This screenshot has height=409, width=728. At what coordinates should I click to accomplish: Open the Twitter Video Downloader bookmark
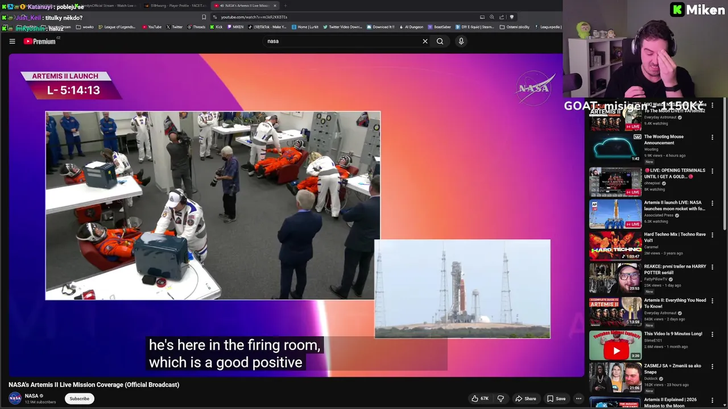pyautogui.click(x=342, y=27)
